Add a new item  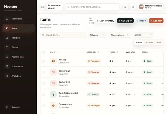coord(156,21)
